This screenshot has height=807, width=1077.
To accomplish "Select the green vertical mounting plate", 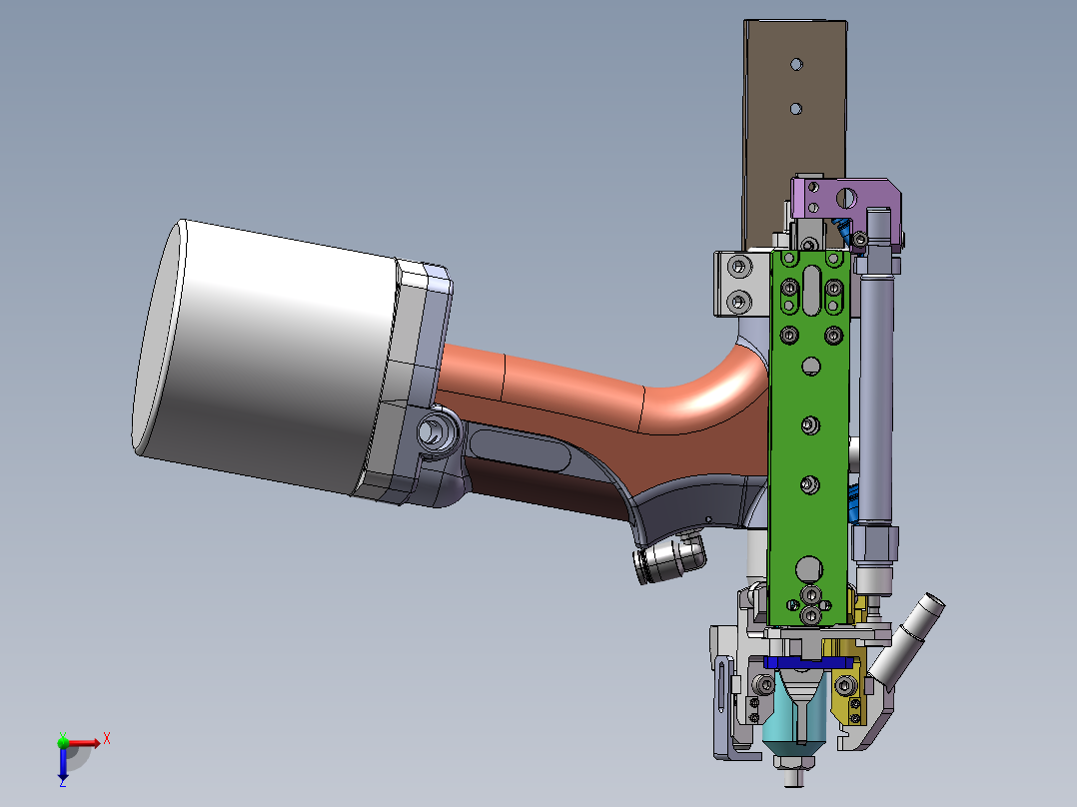I will point(810,439).
